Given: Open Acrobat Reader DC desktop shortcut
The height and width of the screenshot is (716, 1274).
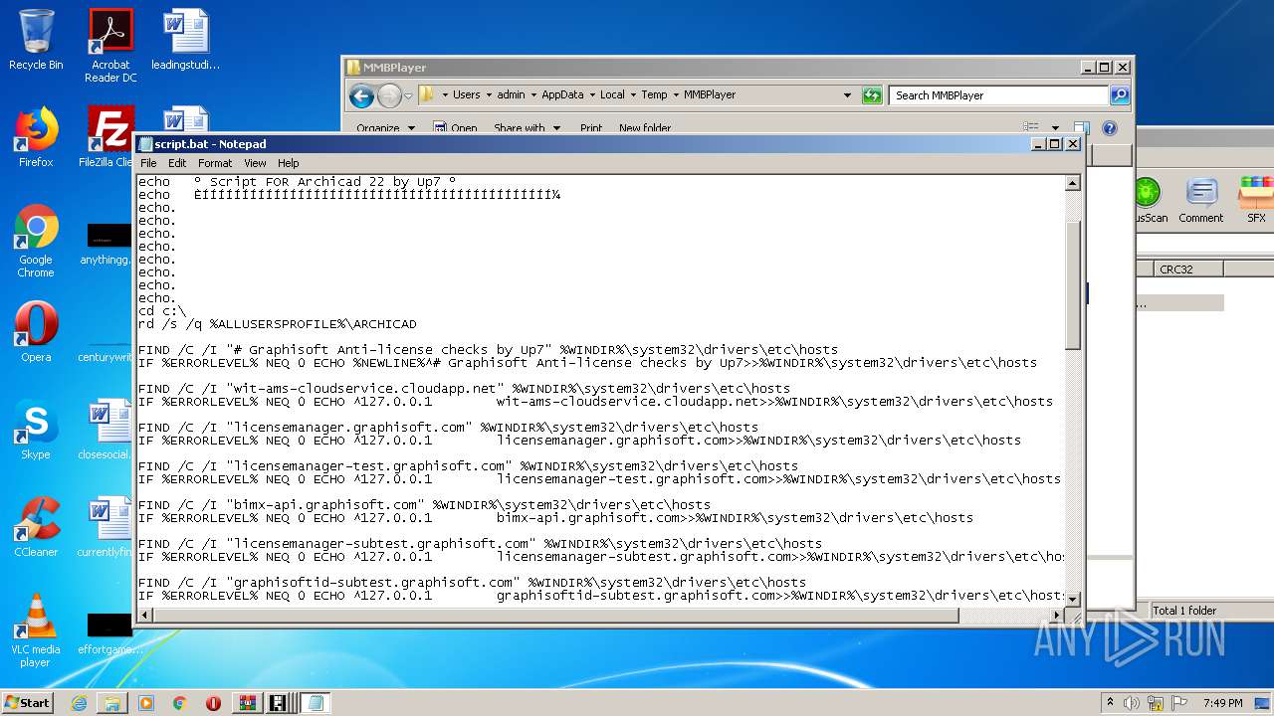Looking at the screenshot, I should [110, 46].
